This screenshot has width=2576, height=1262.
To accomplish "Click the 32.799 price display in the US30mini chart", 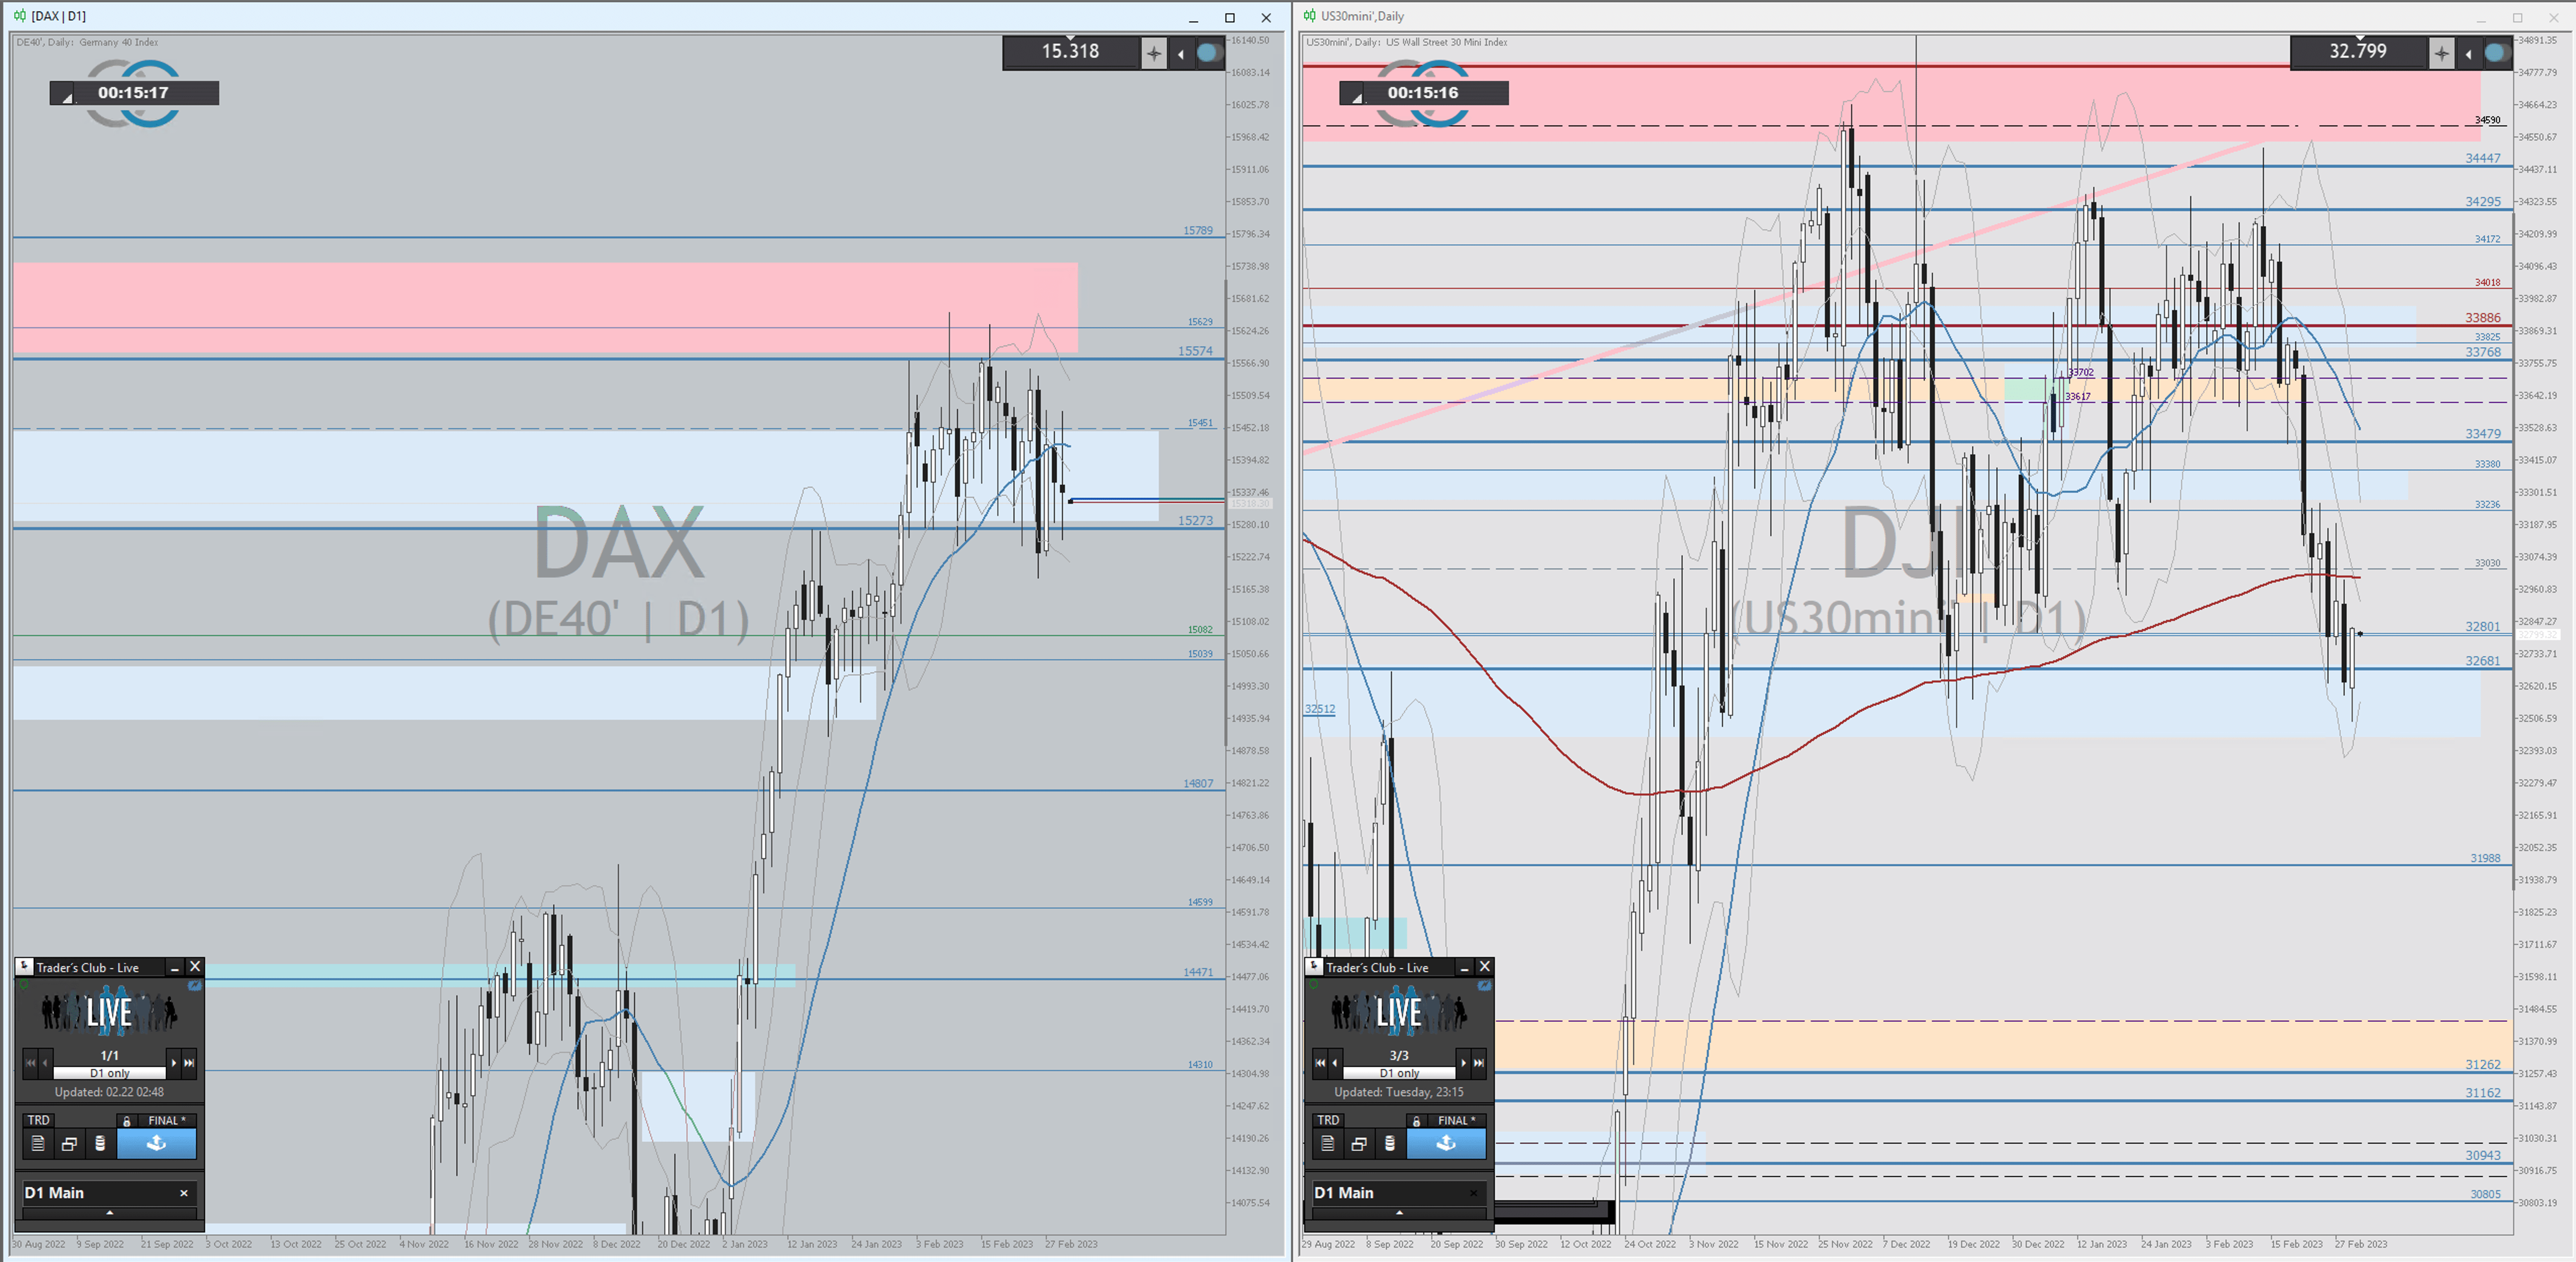I will (2358, 51).
